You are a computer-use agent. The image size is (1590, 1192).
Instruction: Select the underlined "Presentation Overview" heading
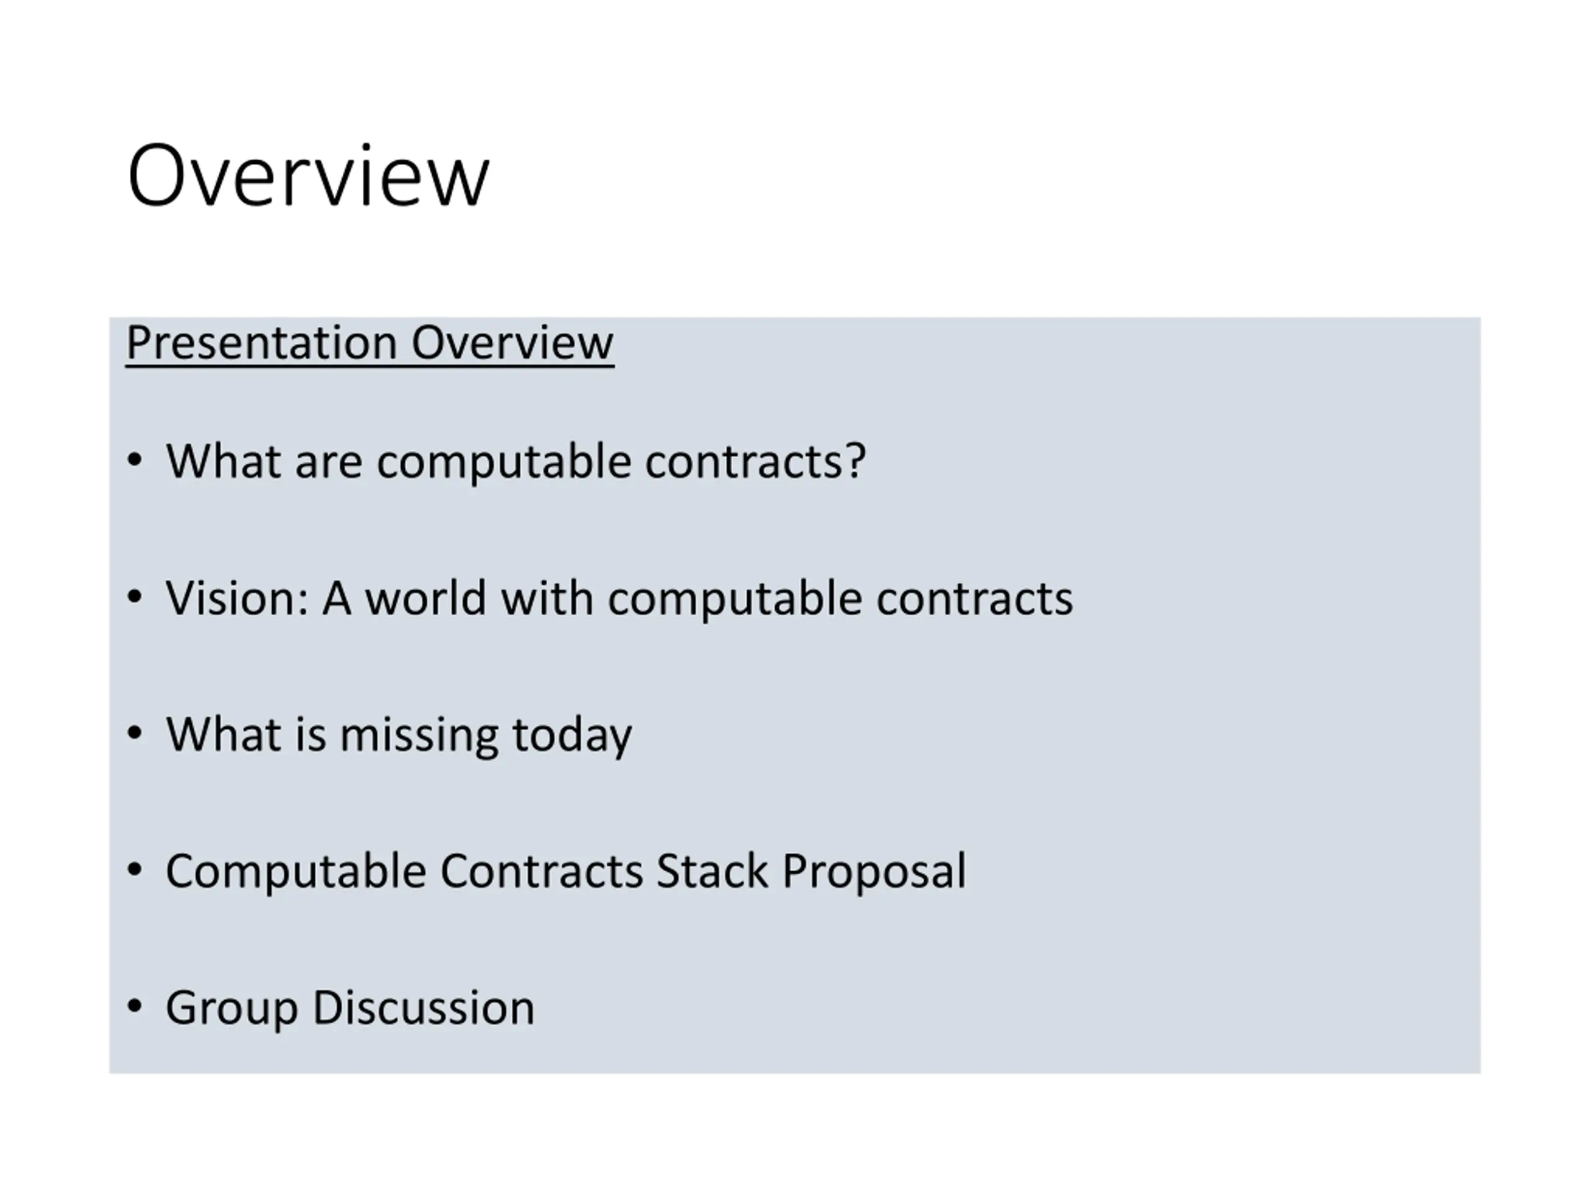point(370,343)
